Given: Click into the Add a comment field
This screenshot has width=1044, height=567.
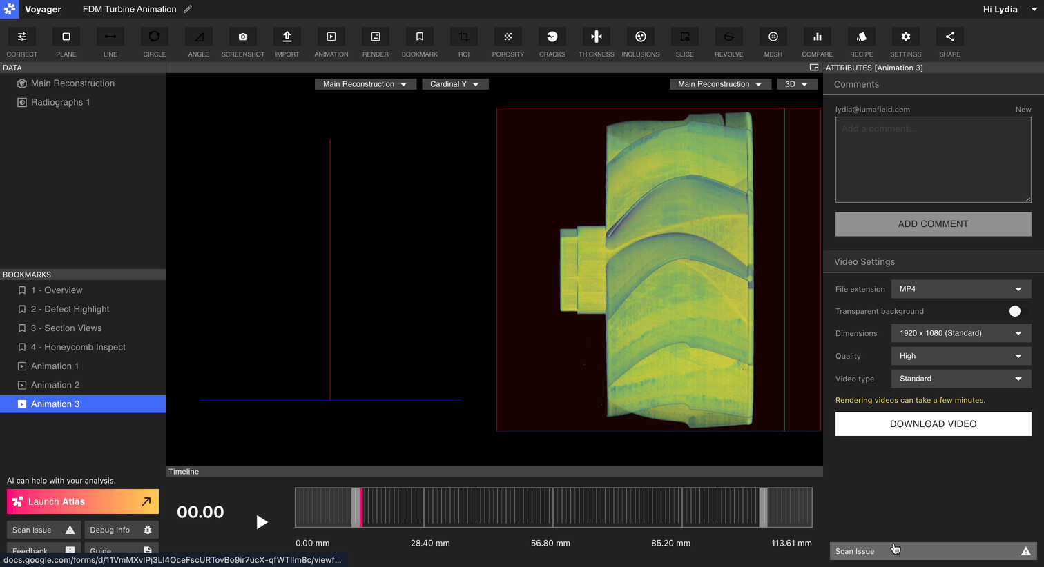Looking at the screenshot, I should tap(933, 159).
